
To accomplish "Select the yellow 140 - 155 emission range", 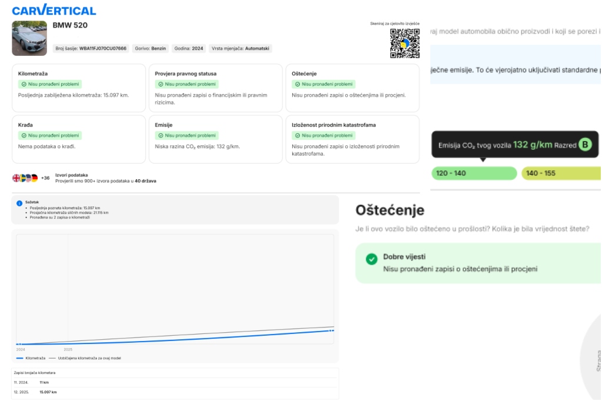I will tap(560, 173).
